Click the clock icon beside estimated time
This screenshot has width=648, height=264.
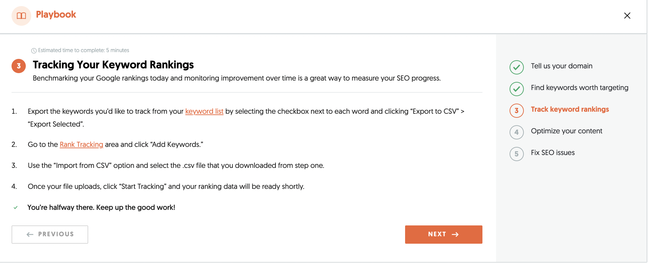[34, 51]
